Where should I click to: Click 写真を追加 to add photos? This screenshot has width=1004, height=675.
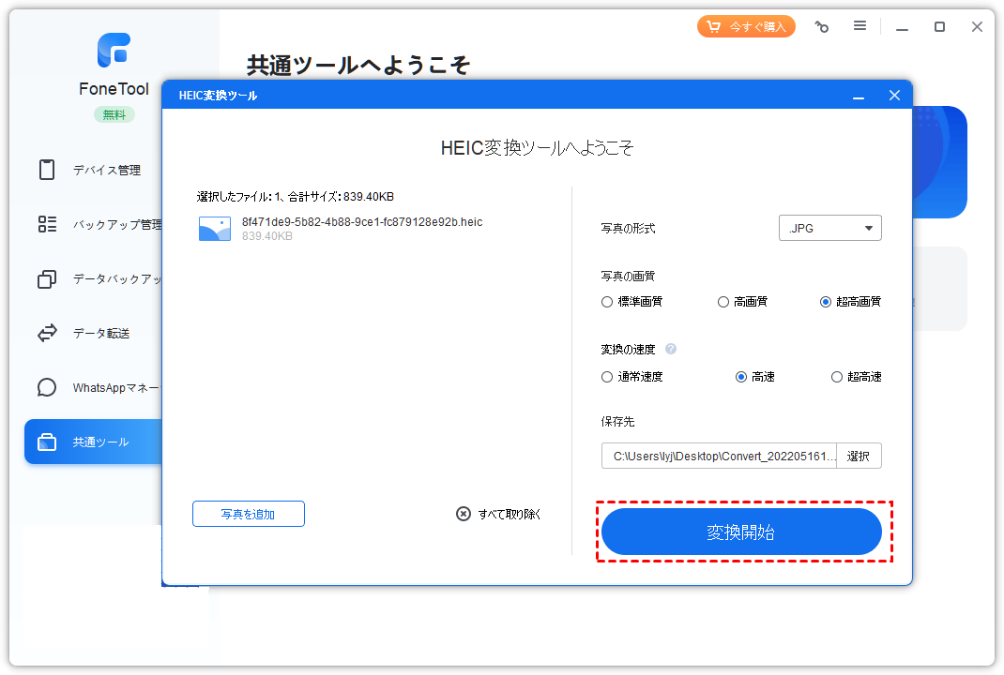click(x=248, y=513)
